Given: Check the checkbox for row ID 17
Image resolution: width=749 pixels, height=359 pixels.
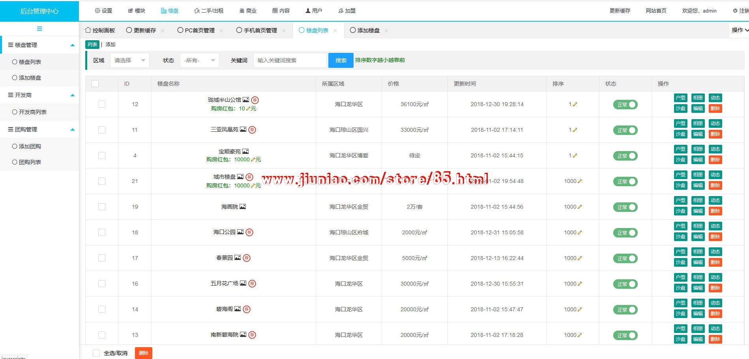Looking at the screenshot, I should coord(102,258).
